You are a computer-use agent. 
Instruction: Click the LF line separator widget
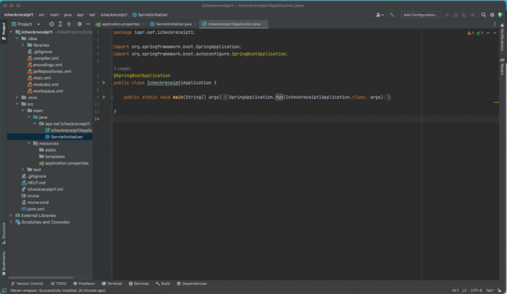pyautogui.click(x=464, y=291)
